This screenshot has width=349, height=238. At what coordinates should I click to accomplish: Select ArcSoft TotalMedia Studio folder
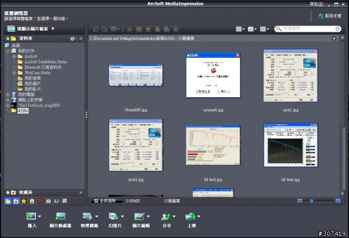click(46, 62)
